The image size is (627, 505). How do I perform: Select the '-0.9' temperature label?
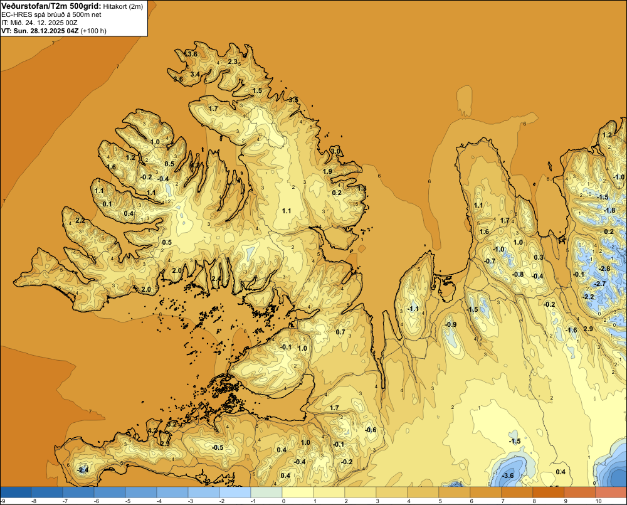(451, 324)
